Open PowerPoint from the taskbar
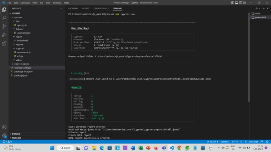The height and width of the screenshot is (152, 271). (148, 148)
